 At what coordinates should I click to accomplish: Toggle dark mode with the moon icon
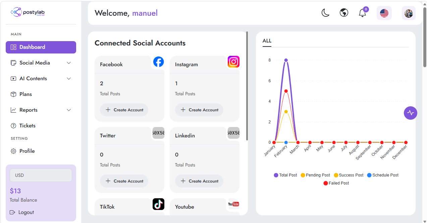[x=325, y=13]
